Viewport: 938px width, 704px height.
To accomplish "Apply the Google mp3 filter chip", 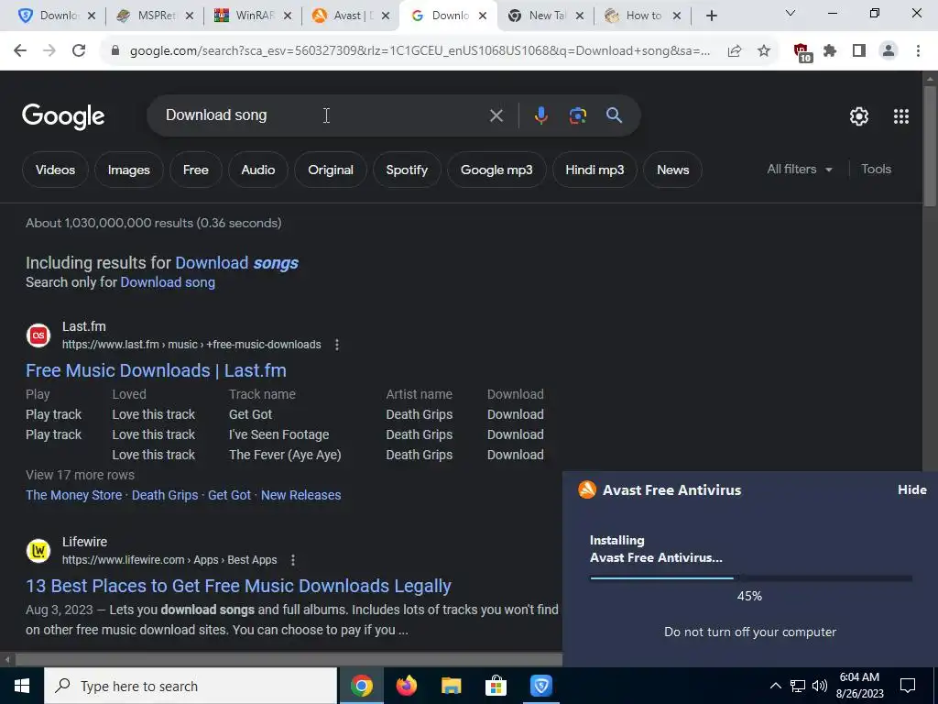I will [496, 170].
